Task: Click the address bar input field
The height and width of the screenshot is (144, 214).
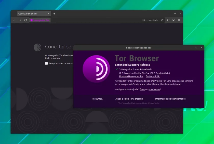Action: [96, 20]
